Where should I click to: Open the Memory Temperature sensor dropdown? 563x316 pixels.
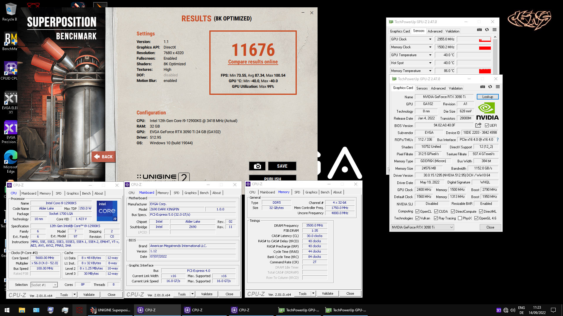click(430, 71)
